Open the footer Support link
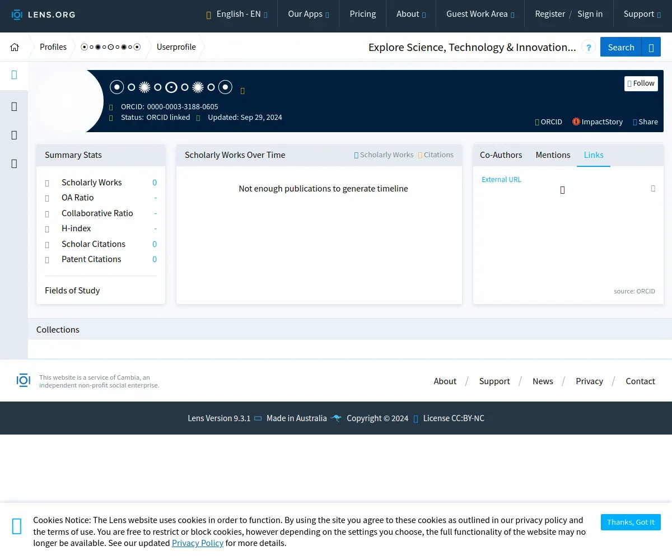 point(494,381)
